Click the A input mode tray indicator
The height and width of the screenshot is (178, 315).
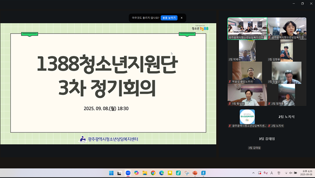272,173
